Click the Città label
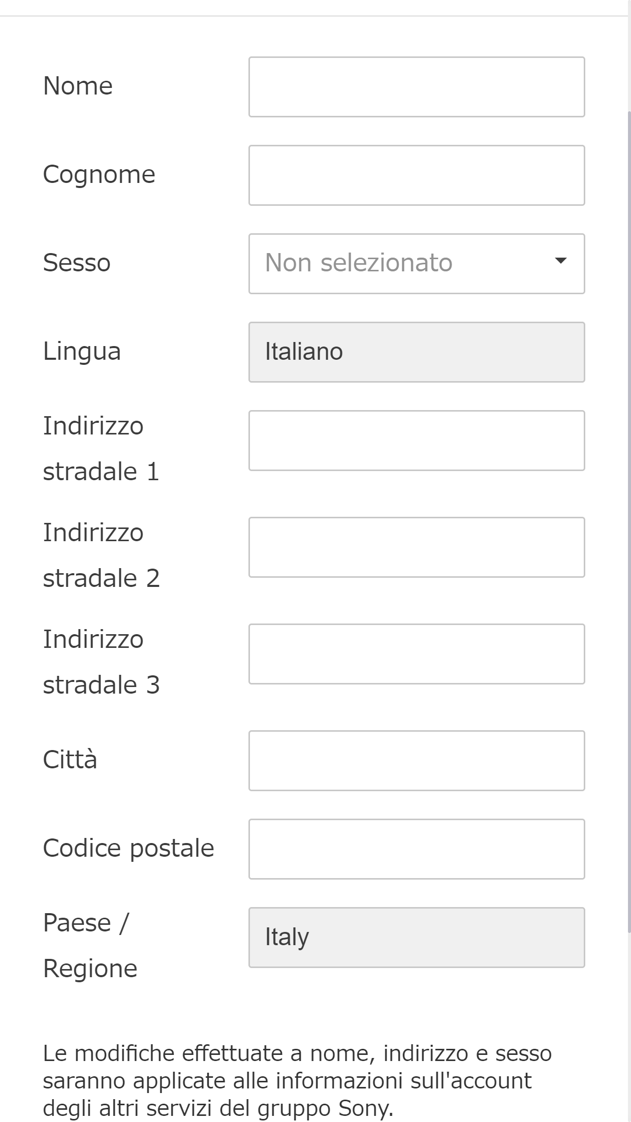Image resolution: width=631 pixels, height=1122 pixels. coord(71,760)
